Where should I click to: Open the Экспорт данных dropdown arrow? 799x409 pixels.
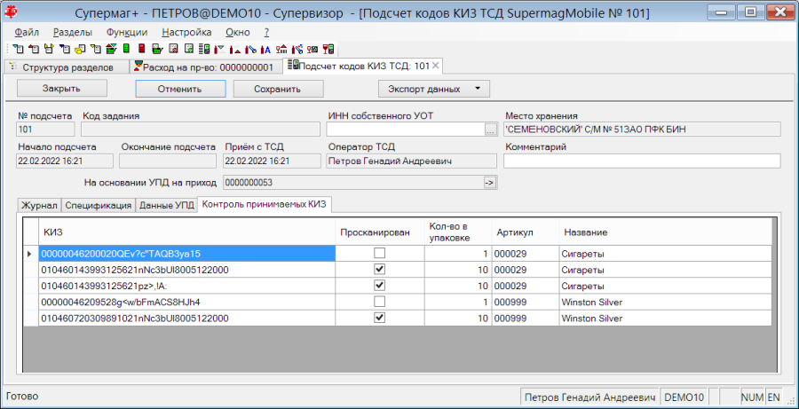pos(477,89)
